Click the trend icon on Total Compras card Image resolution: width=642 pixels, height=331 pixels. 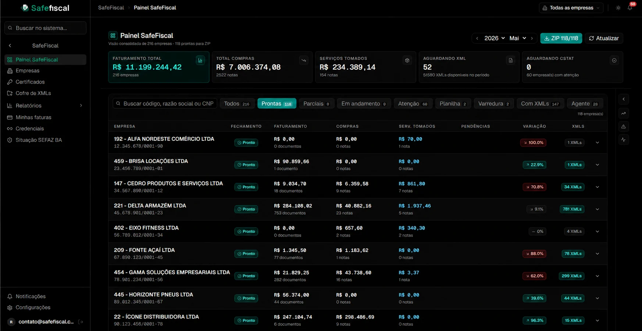304,60
